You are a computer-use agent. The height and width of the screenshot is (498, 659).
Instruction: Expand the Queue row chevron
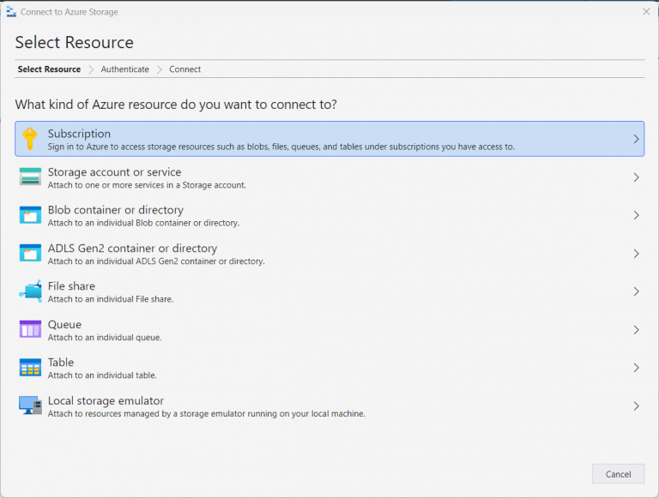tap(636, 330)
